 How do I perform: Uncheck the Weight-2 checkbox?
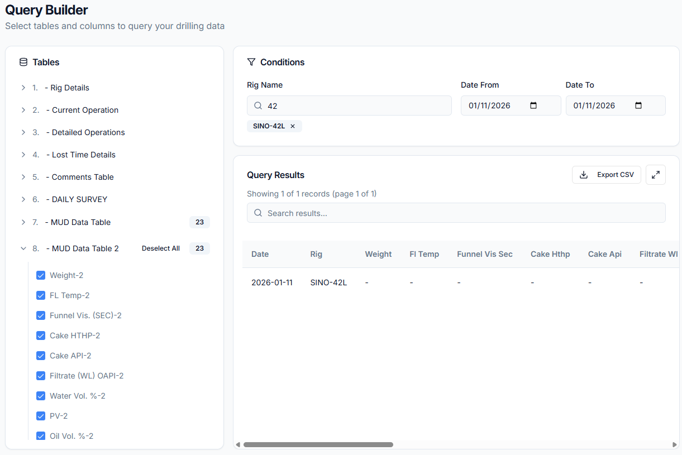[41, 275]
